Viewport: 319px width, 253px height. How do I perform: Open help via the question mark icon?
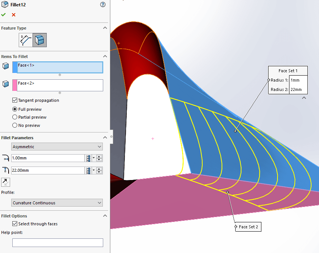click(x=103, y=4)
